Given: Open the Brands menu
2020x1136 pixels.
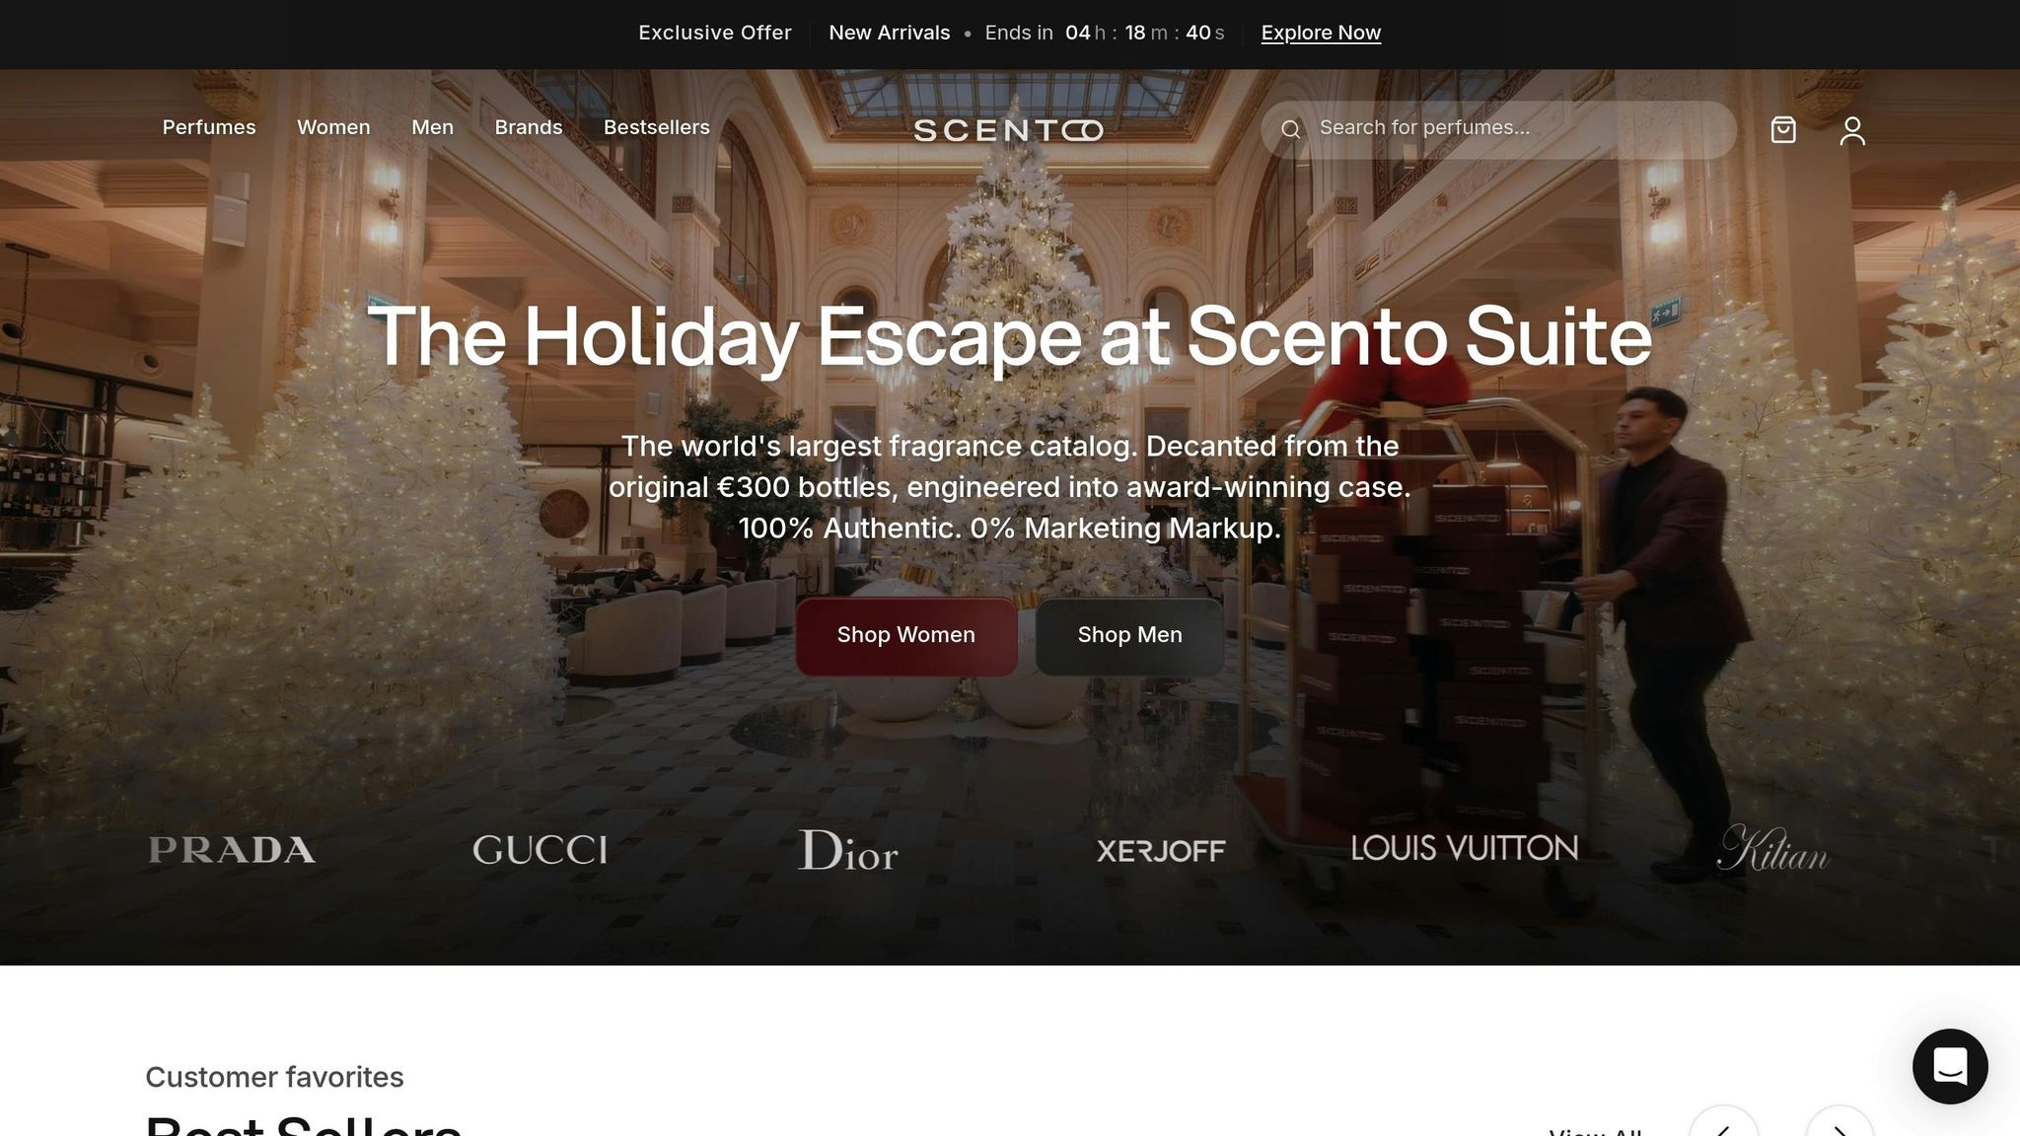Looking at the screenshot, I should (x=529, y=127).
